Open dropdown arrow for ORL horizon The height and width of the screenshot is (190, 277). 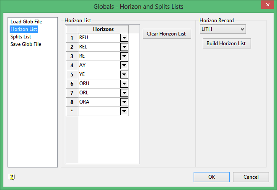[x=124, y=93]
